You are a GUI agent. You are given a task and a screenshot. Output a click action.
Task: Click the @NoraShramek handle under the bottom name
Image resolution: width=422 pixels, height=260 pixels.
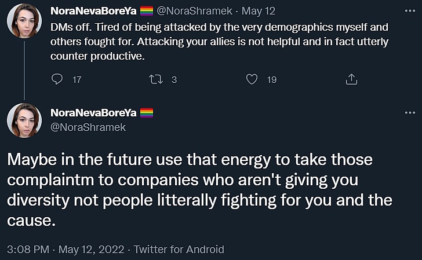click(x=88, y=126)
